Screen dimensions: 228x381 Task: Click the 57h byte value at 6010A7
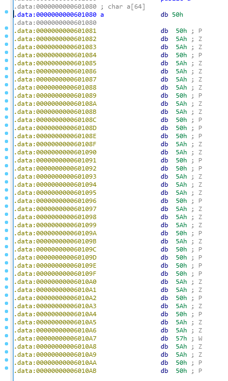click(x=182, y=338)
